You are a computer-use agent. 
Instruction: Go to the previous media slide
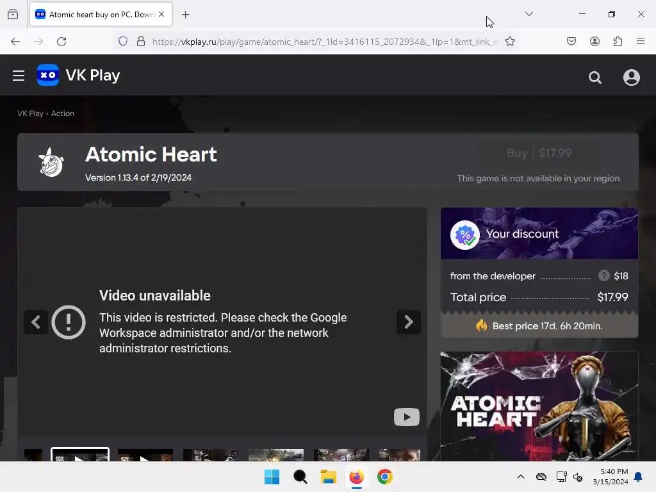click(x=36, y=322)
